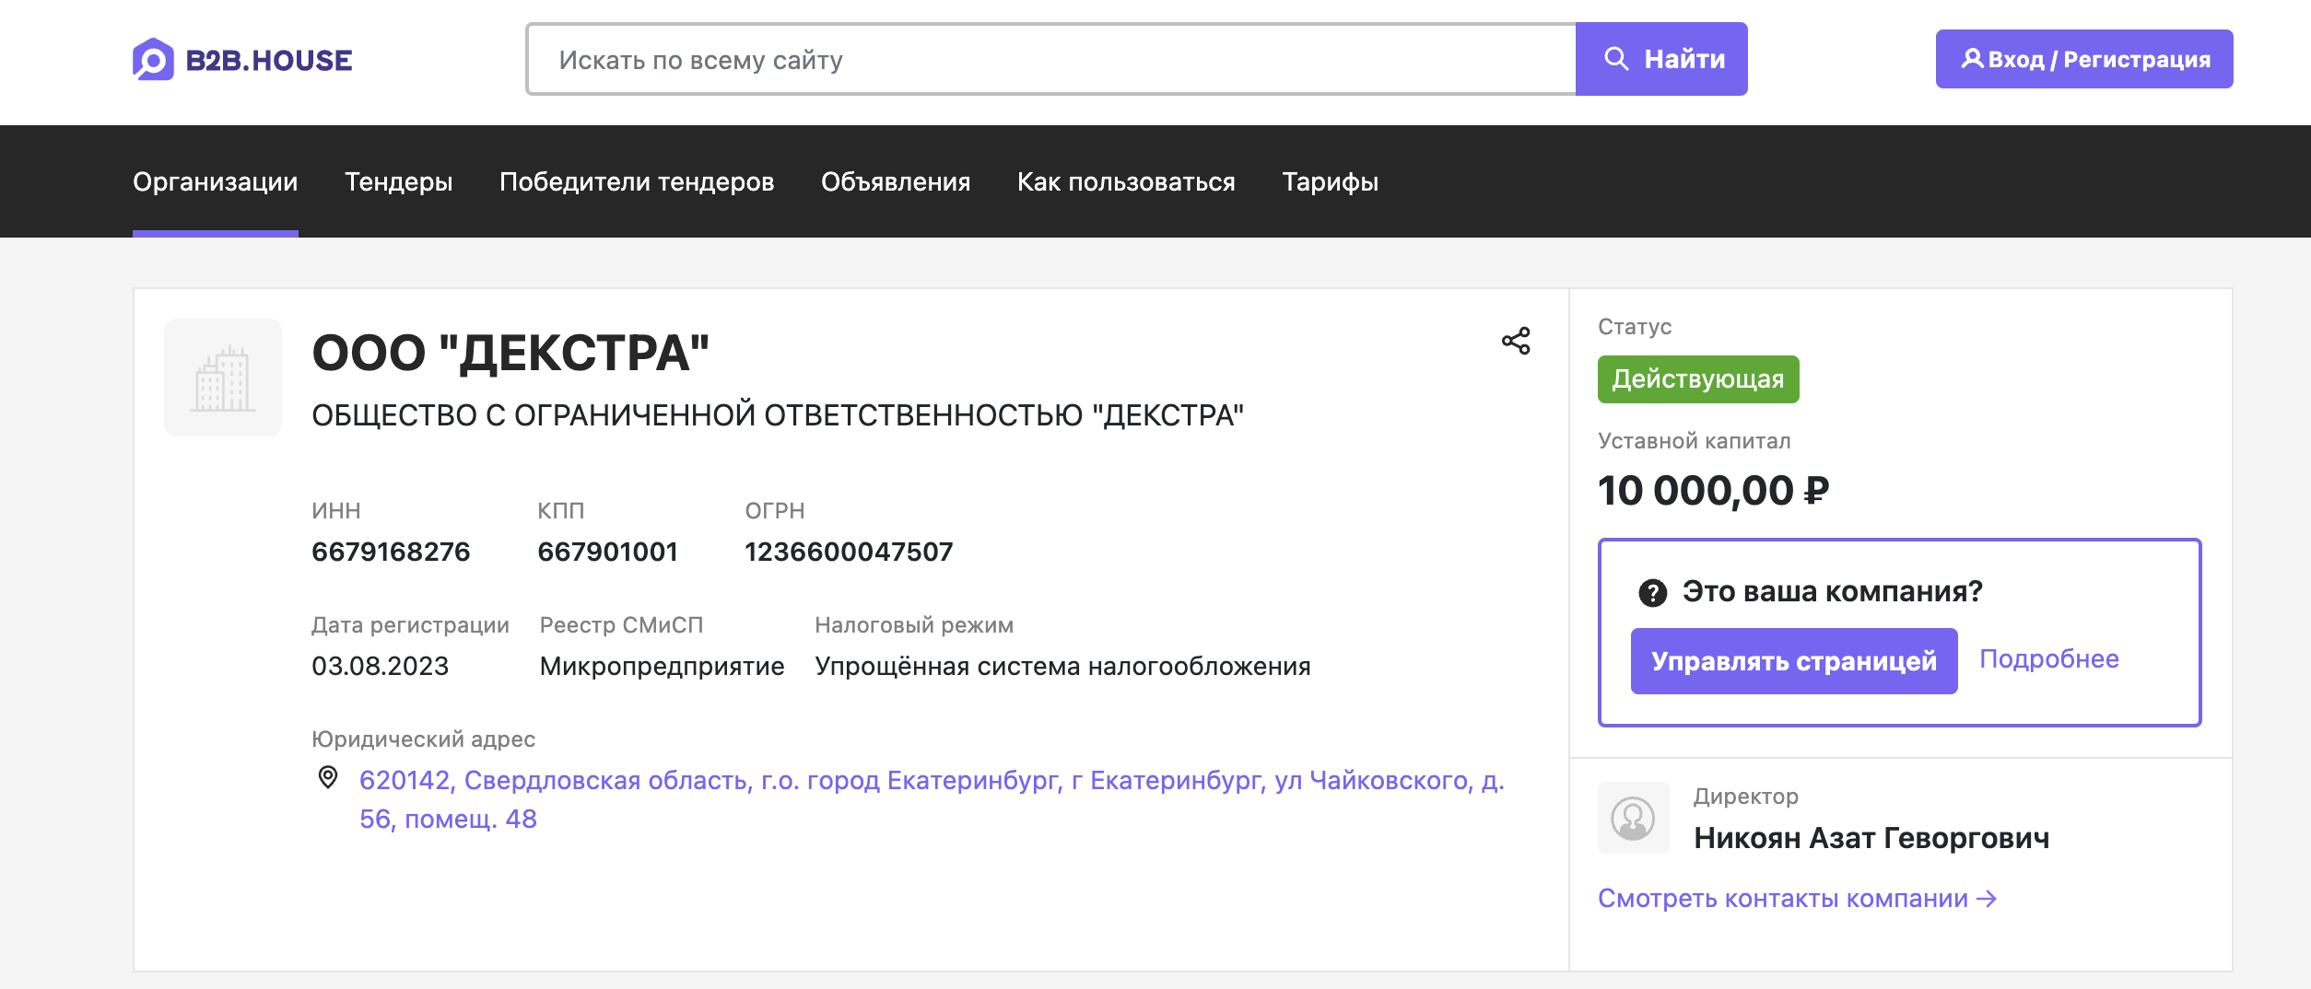Open the Объявления menu item
This screenshot has height=989, width=2311.
895,182
